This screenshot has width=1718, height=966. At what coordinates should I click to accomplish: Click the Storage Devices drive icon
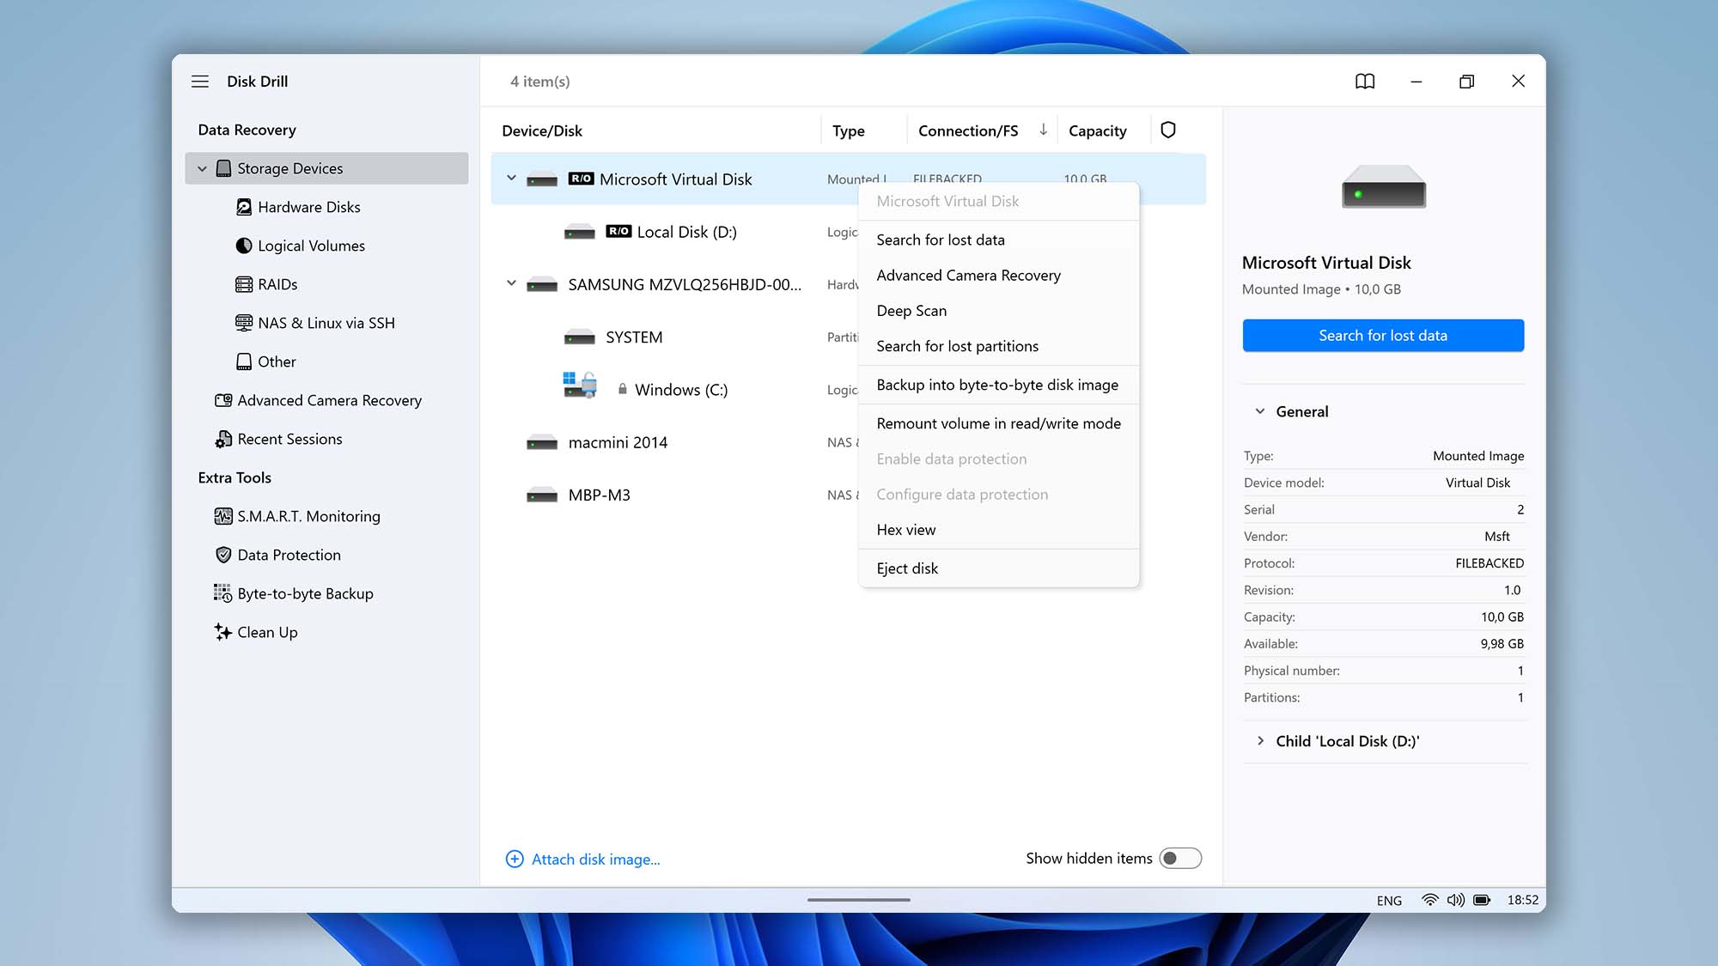point(223,168)
